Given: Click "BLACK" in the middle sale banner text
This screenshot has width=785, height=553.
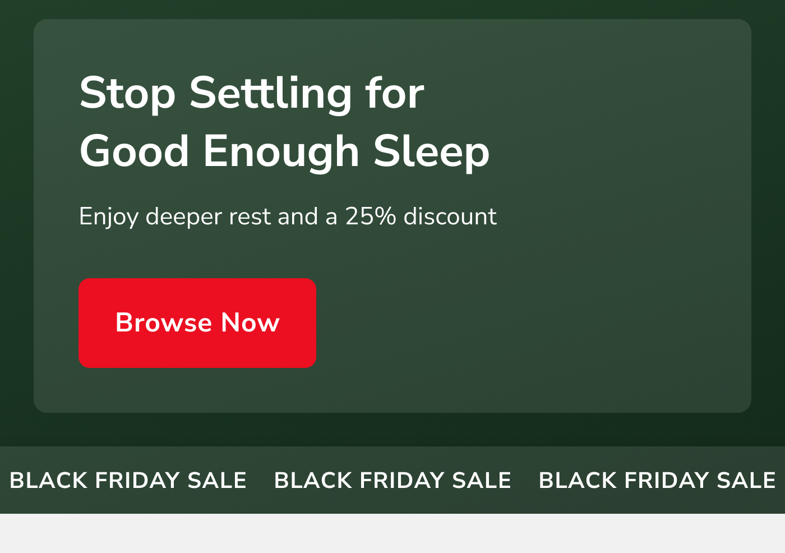Looking at the screenshot, I should 313,481.
